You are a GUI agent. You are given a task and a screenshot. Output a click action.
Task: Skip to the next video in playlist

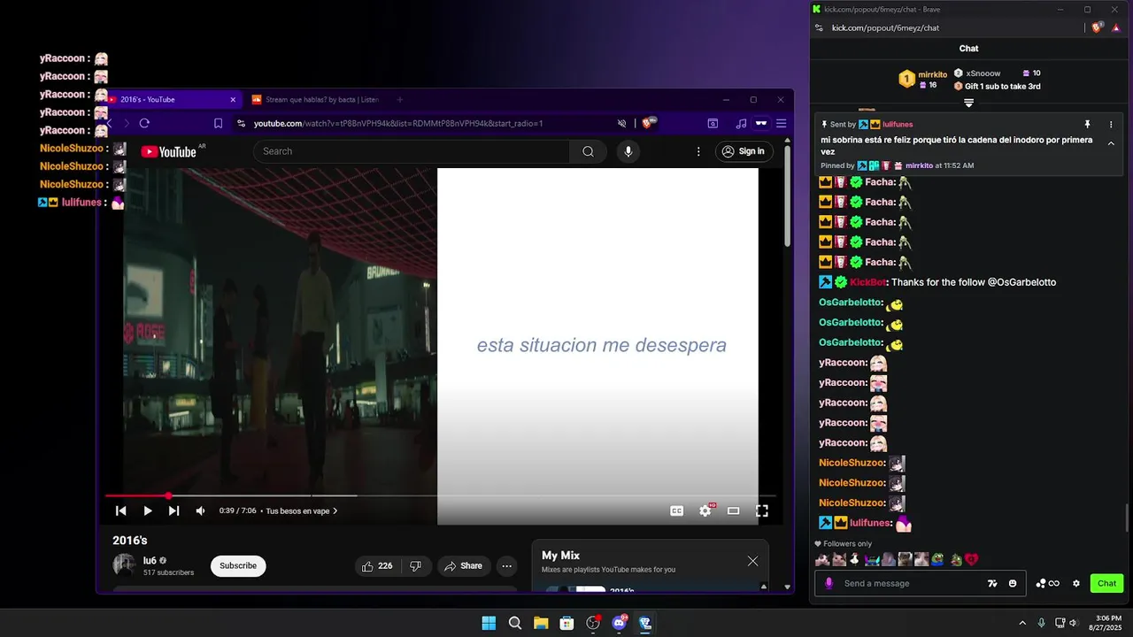(x=173, y=510)
